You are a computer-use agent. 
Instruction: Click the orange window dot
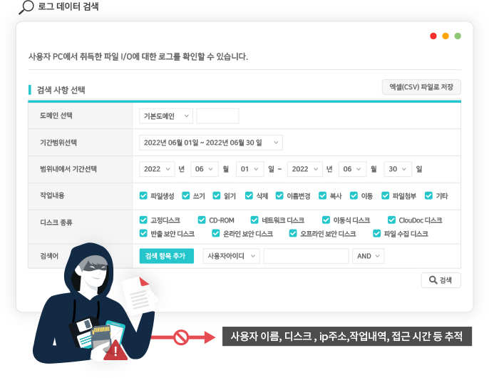coord(446,36)
